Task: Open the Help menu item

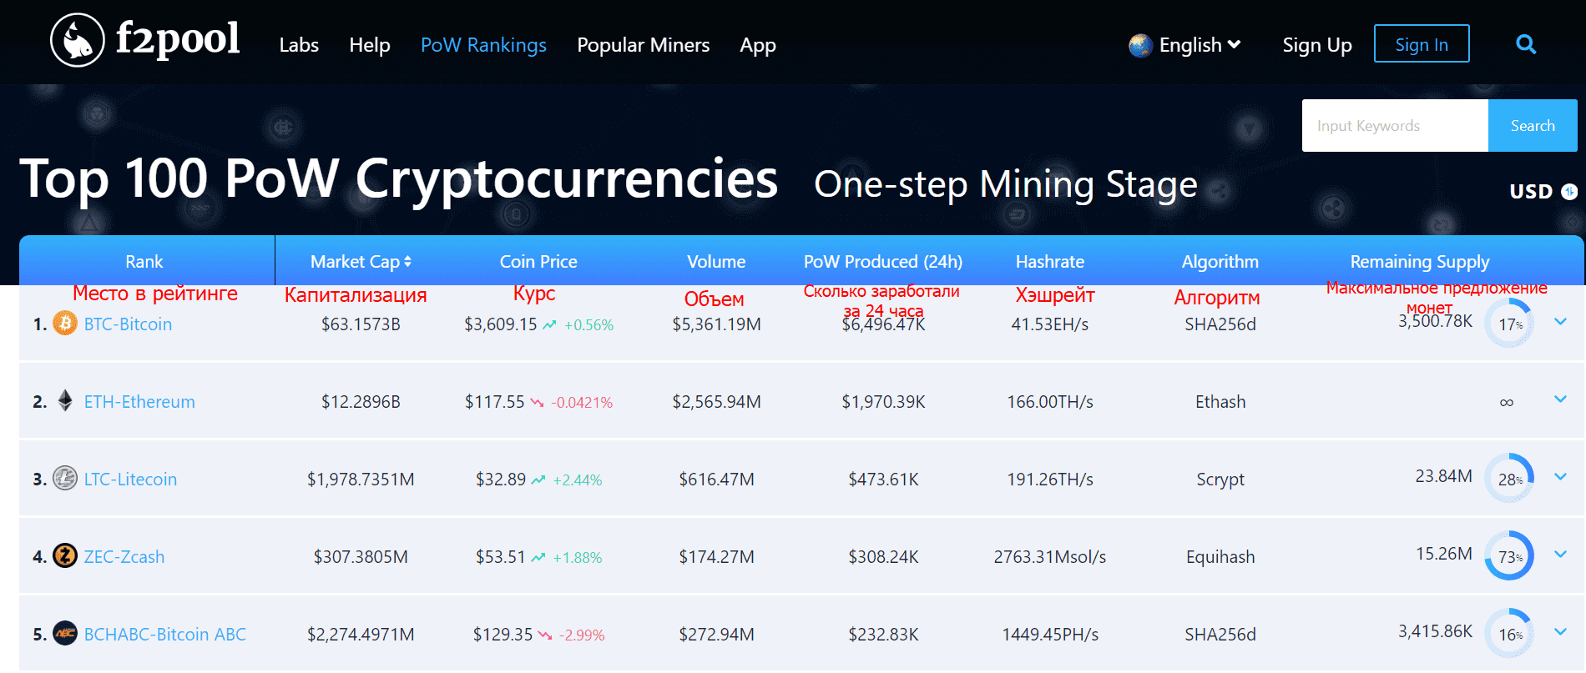Action: (x=370, y=45)
